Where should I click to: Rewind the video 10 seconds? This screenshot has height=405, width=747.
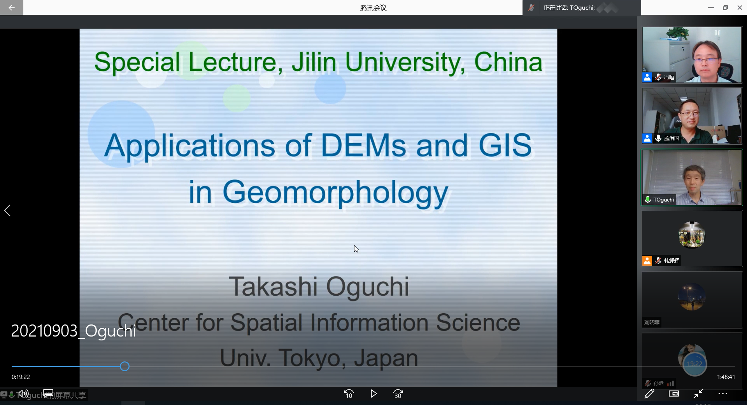349,394
